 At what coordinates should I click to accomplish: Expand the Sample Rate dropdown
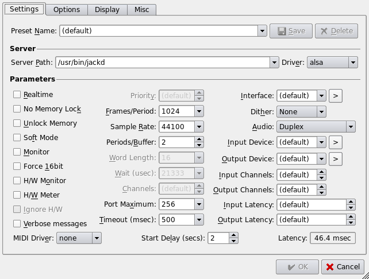point(198,126)
